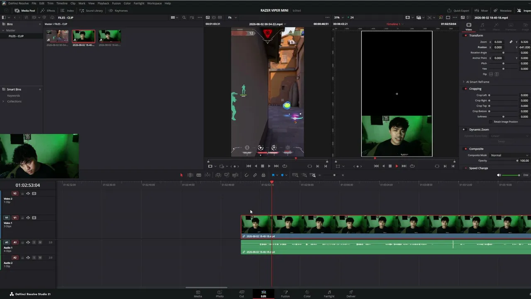This screenshot has height=299, width=531.
Task: Expand the Master bin
Action: point(3,30)
